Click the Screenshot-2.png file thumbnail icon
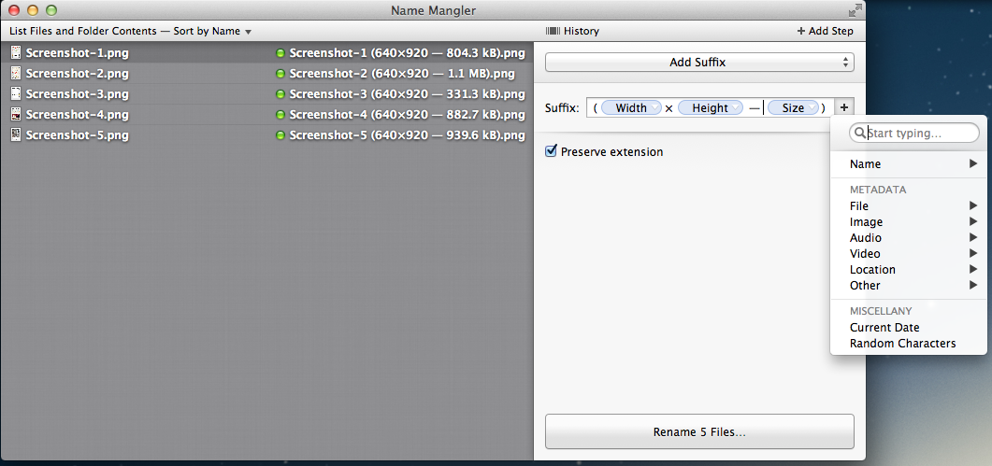Image resolution: width=992 pixels, height=466 pixels. coord(16,74)
